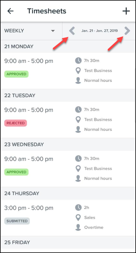Select the Jan. 21 - Jan. 27, 2019 date range
136x253 pixels.
[x=100, y=31]
